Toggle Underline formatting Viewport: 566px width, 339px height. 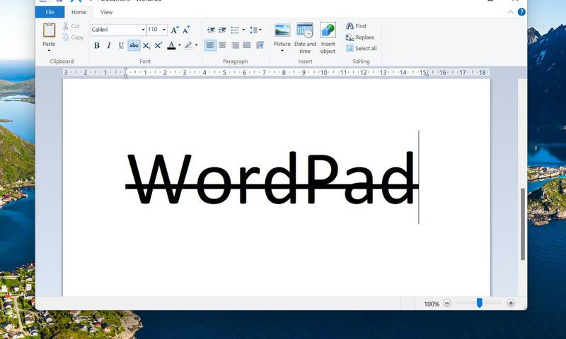121,45
